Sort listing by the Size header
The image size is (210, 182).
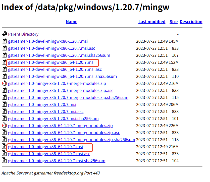[x=174, y=22]
